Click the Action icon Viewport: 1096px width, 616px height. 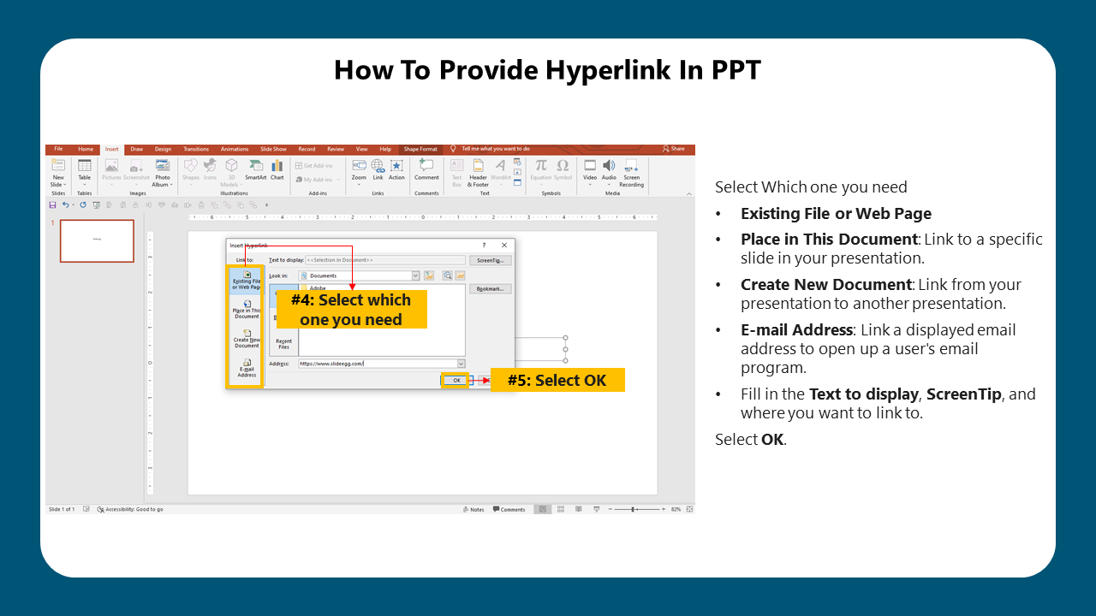click(396, 165)
